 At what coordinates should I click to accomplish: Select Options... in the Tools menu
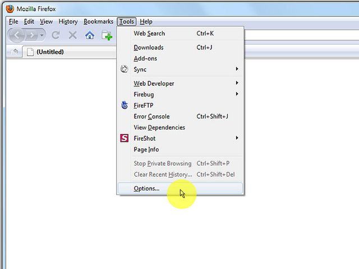tap(146, 188)
